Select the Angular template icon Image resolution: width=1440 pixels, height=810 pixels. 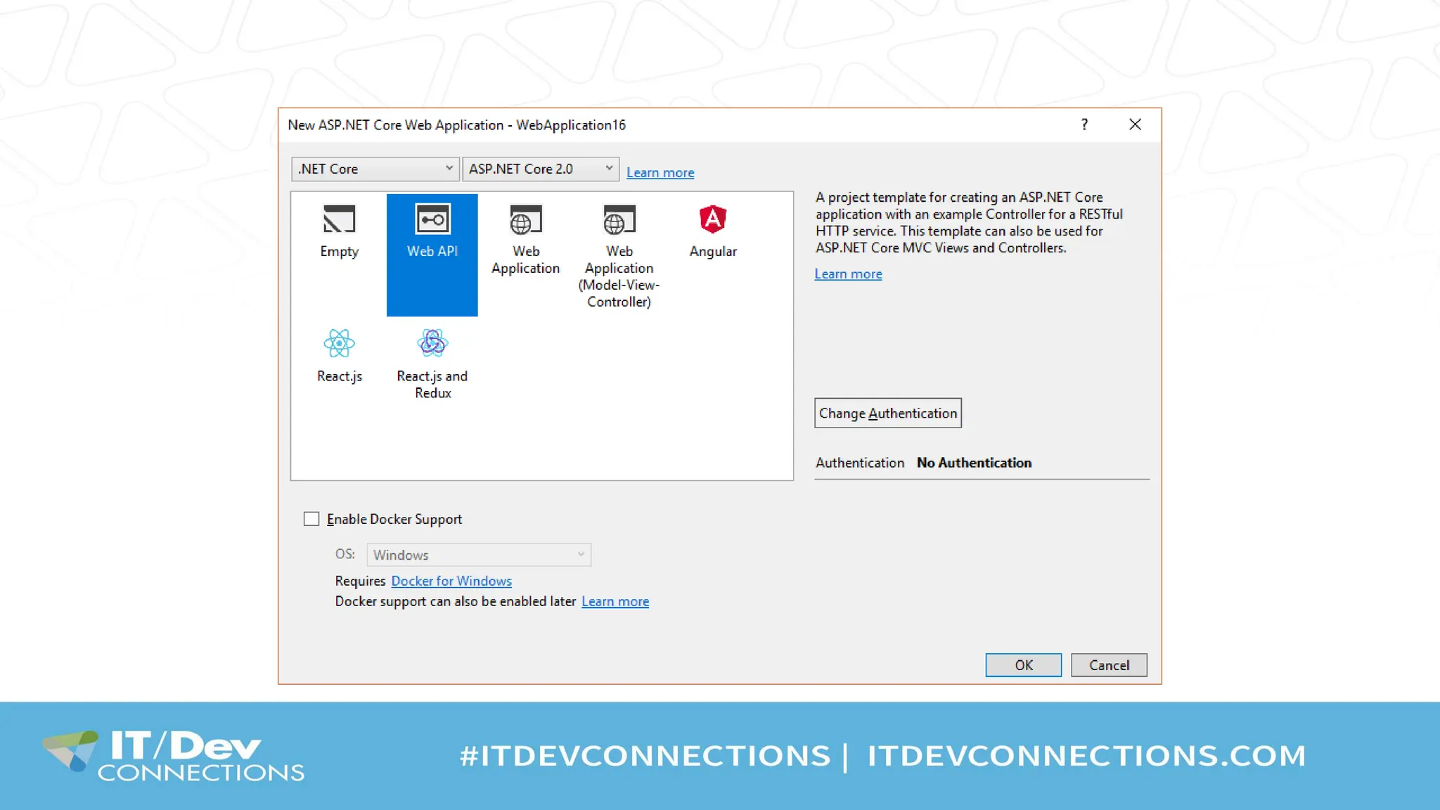pyautogui.click(x=713, y=219)
